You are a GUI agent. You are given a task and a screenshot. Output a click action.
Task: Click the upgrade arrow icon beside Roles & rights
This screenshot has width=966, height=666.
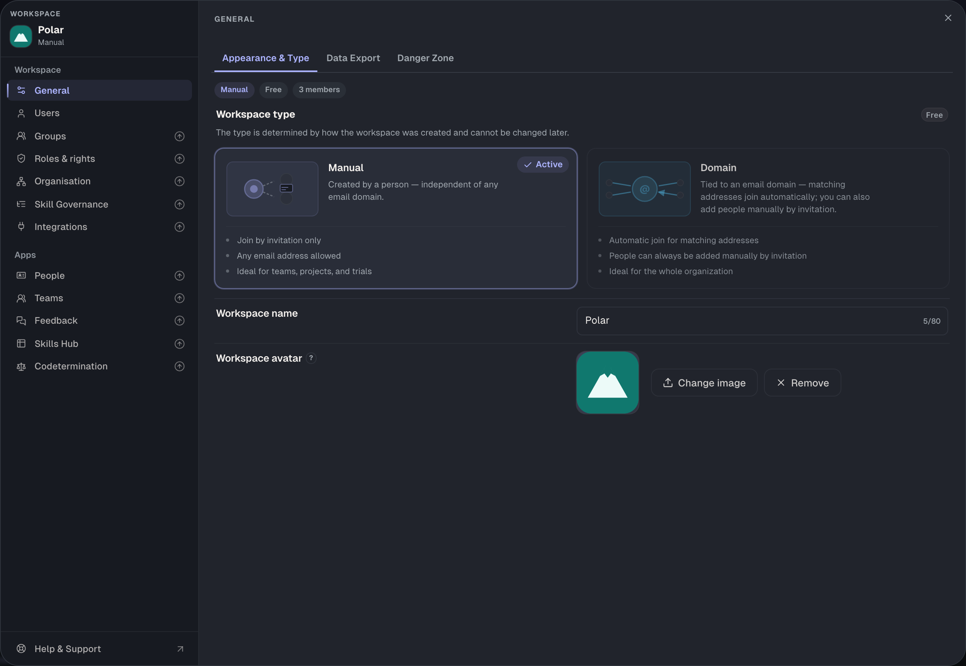(179, 159)
